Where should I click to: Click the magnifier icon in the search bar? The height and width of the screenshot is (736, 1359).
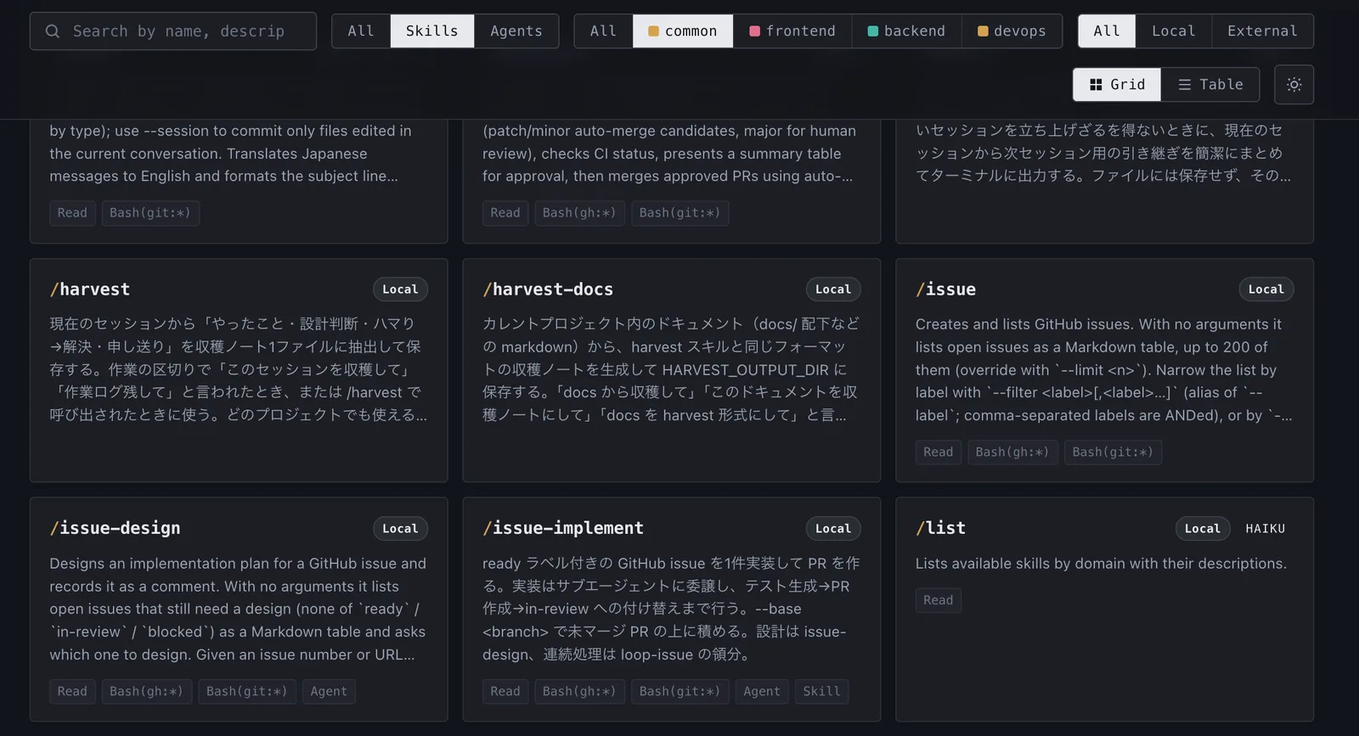coord(53,31)
